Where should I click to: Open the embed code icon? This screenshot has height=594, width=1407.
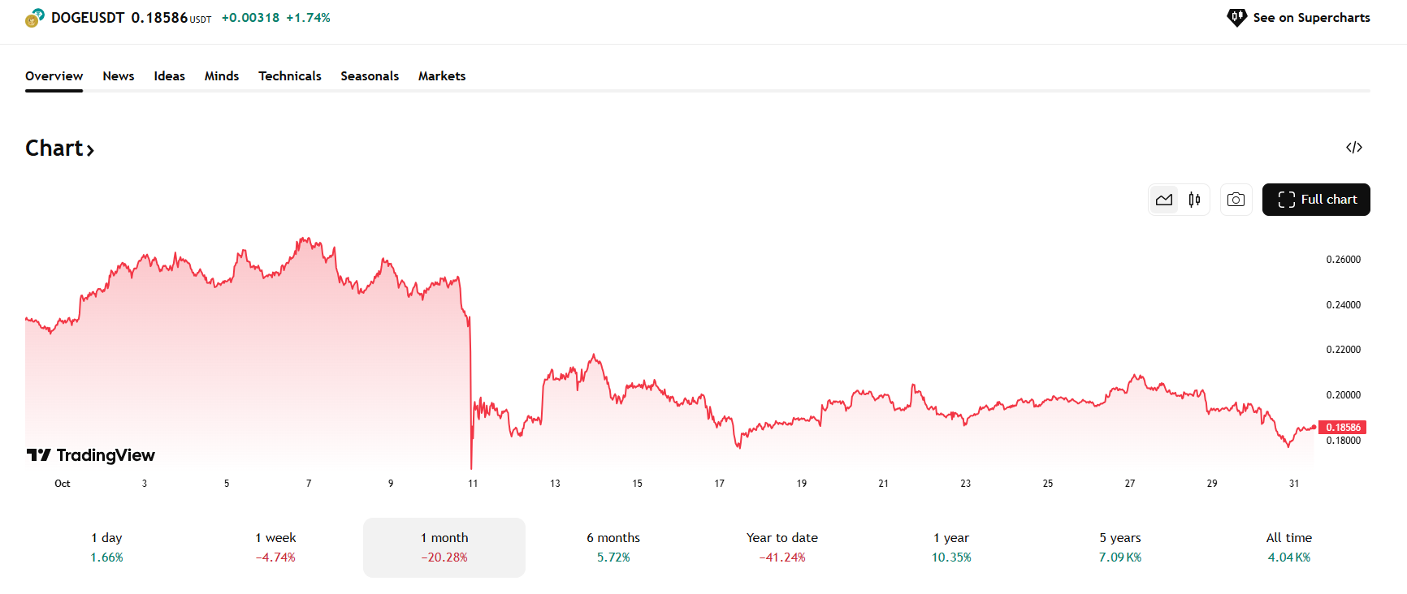pos(1353,148)
